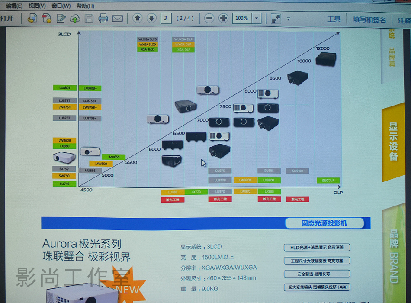411x303 pixels.
Task: Click the SX752 gray label
Action: click(x=64, y=169)
